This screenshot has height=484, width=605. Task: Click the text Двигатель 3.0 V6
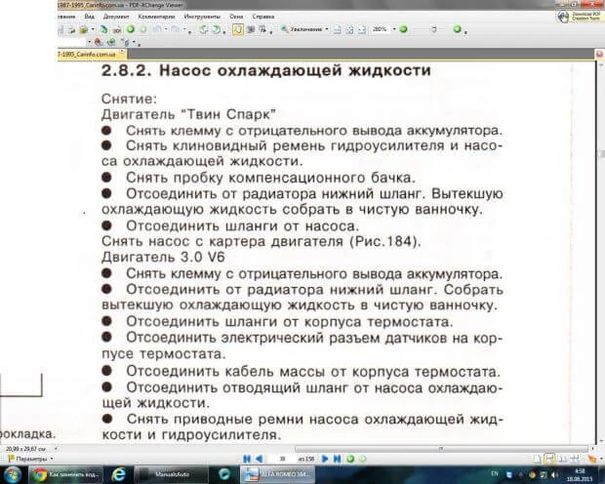click(x=163, y=258)
